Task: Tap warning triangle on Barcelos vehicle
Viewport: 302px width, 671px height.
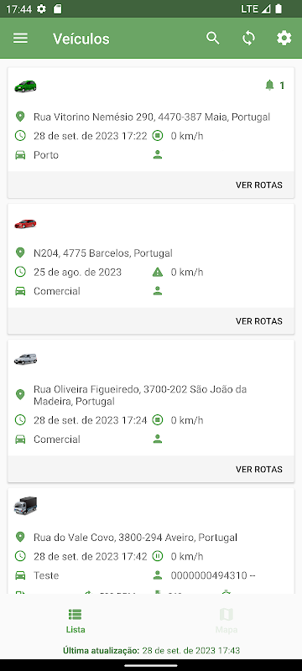Action: [x=158, y=272]
